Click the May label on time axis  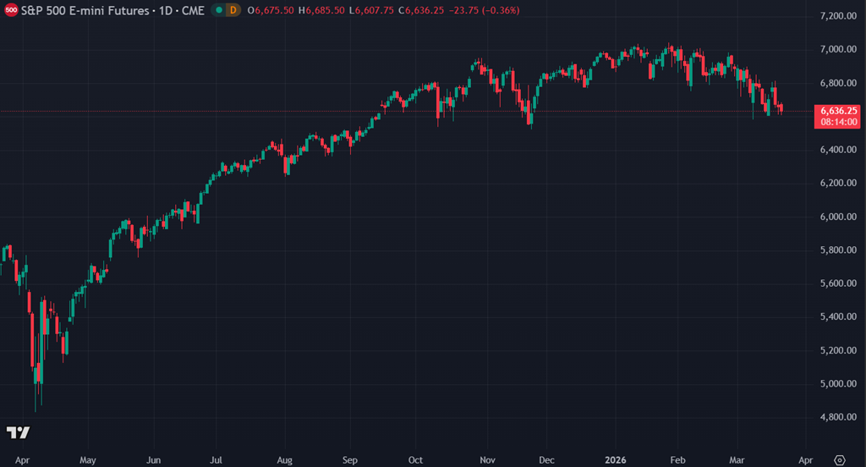pos(87,459)
